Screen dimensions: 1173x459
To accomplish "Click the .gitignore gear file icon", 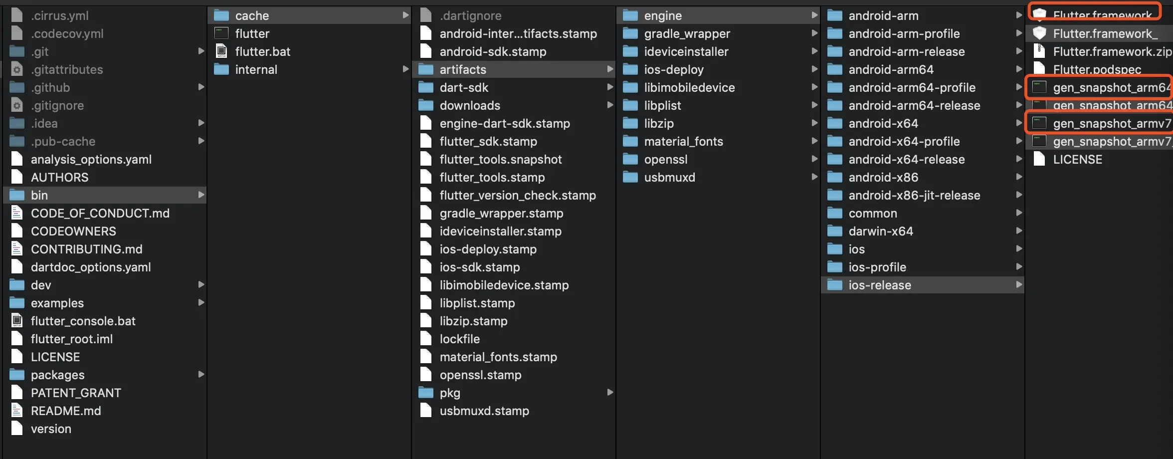I will click(17, 105).
